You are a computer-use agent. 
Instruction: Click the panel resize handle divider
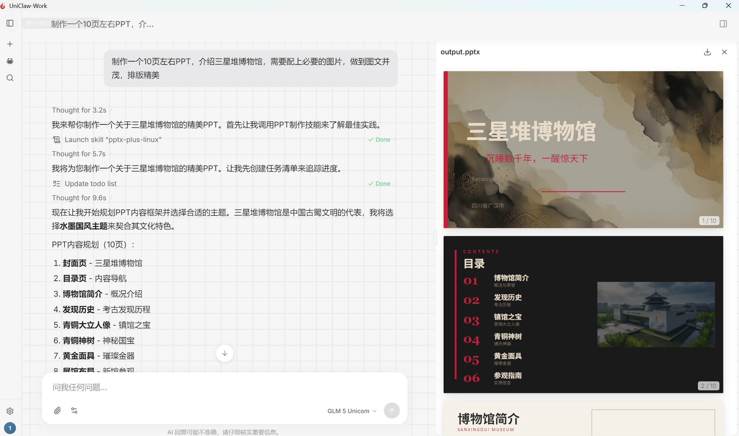pyautogui.click(x=435, y=238)
